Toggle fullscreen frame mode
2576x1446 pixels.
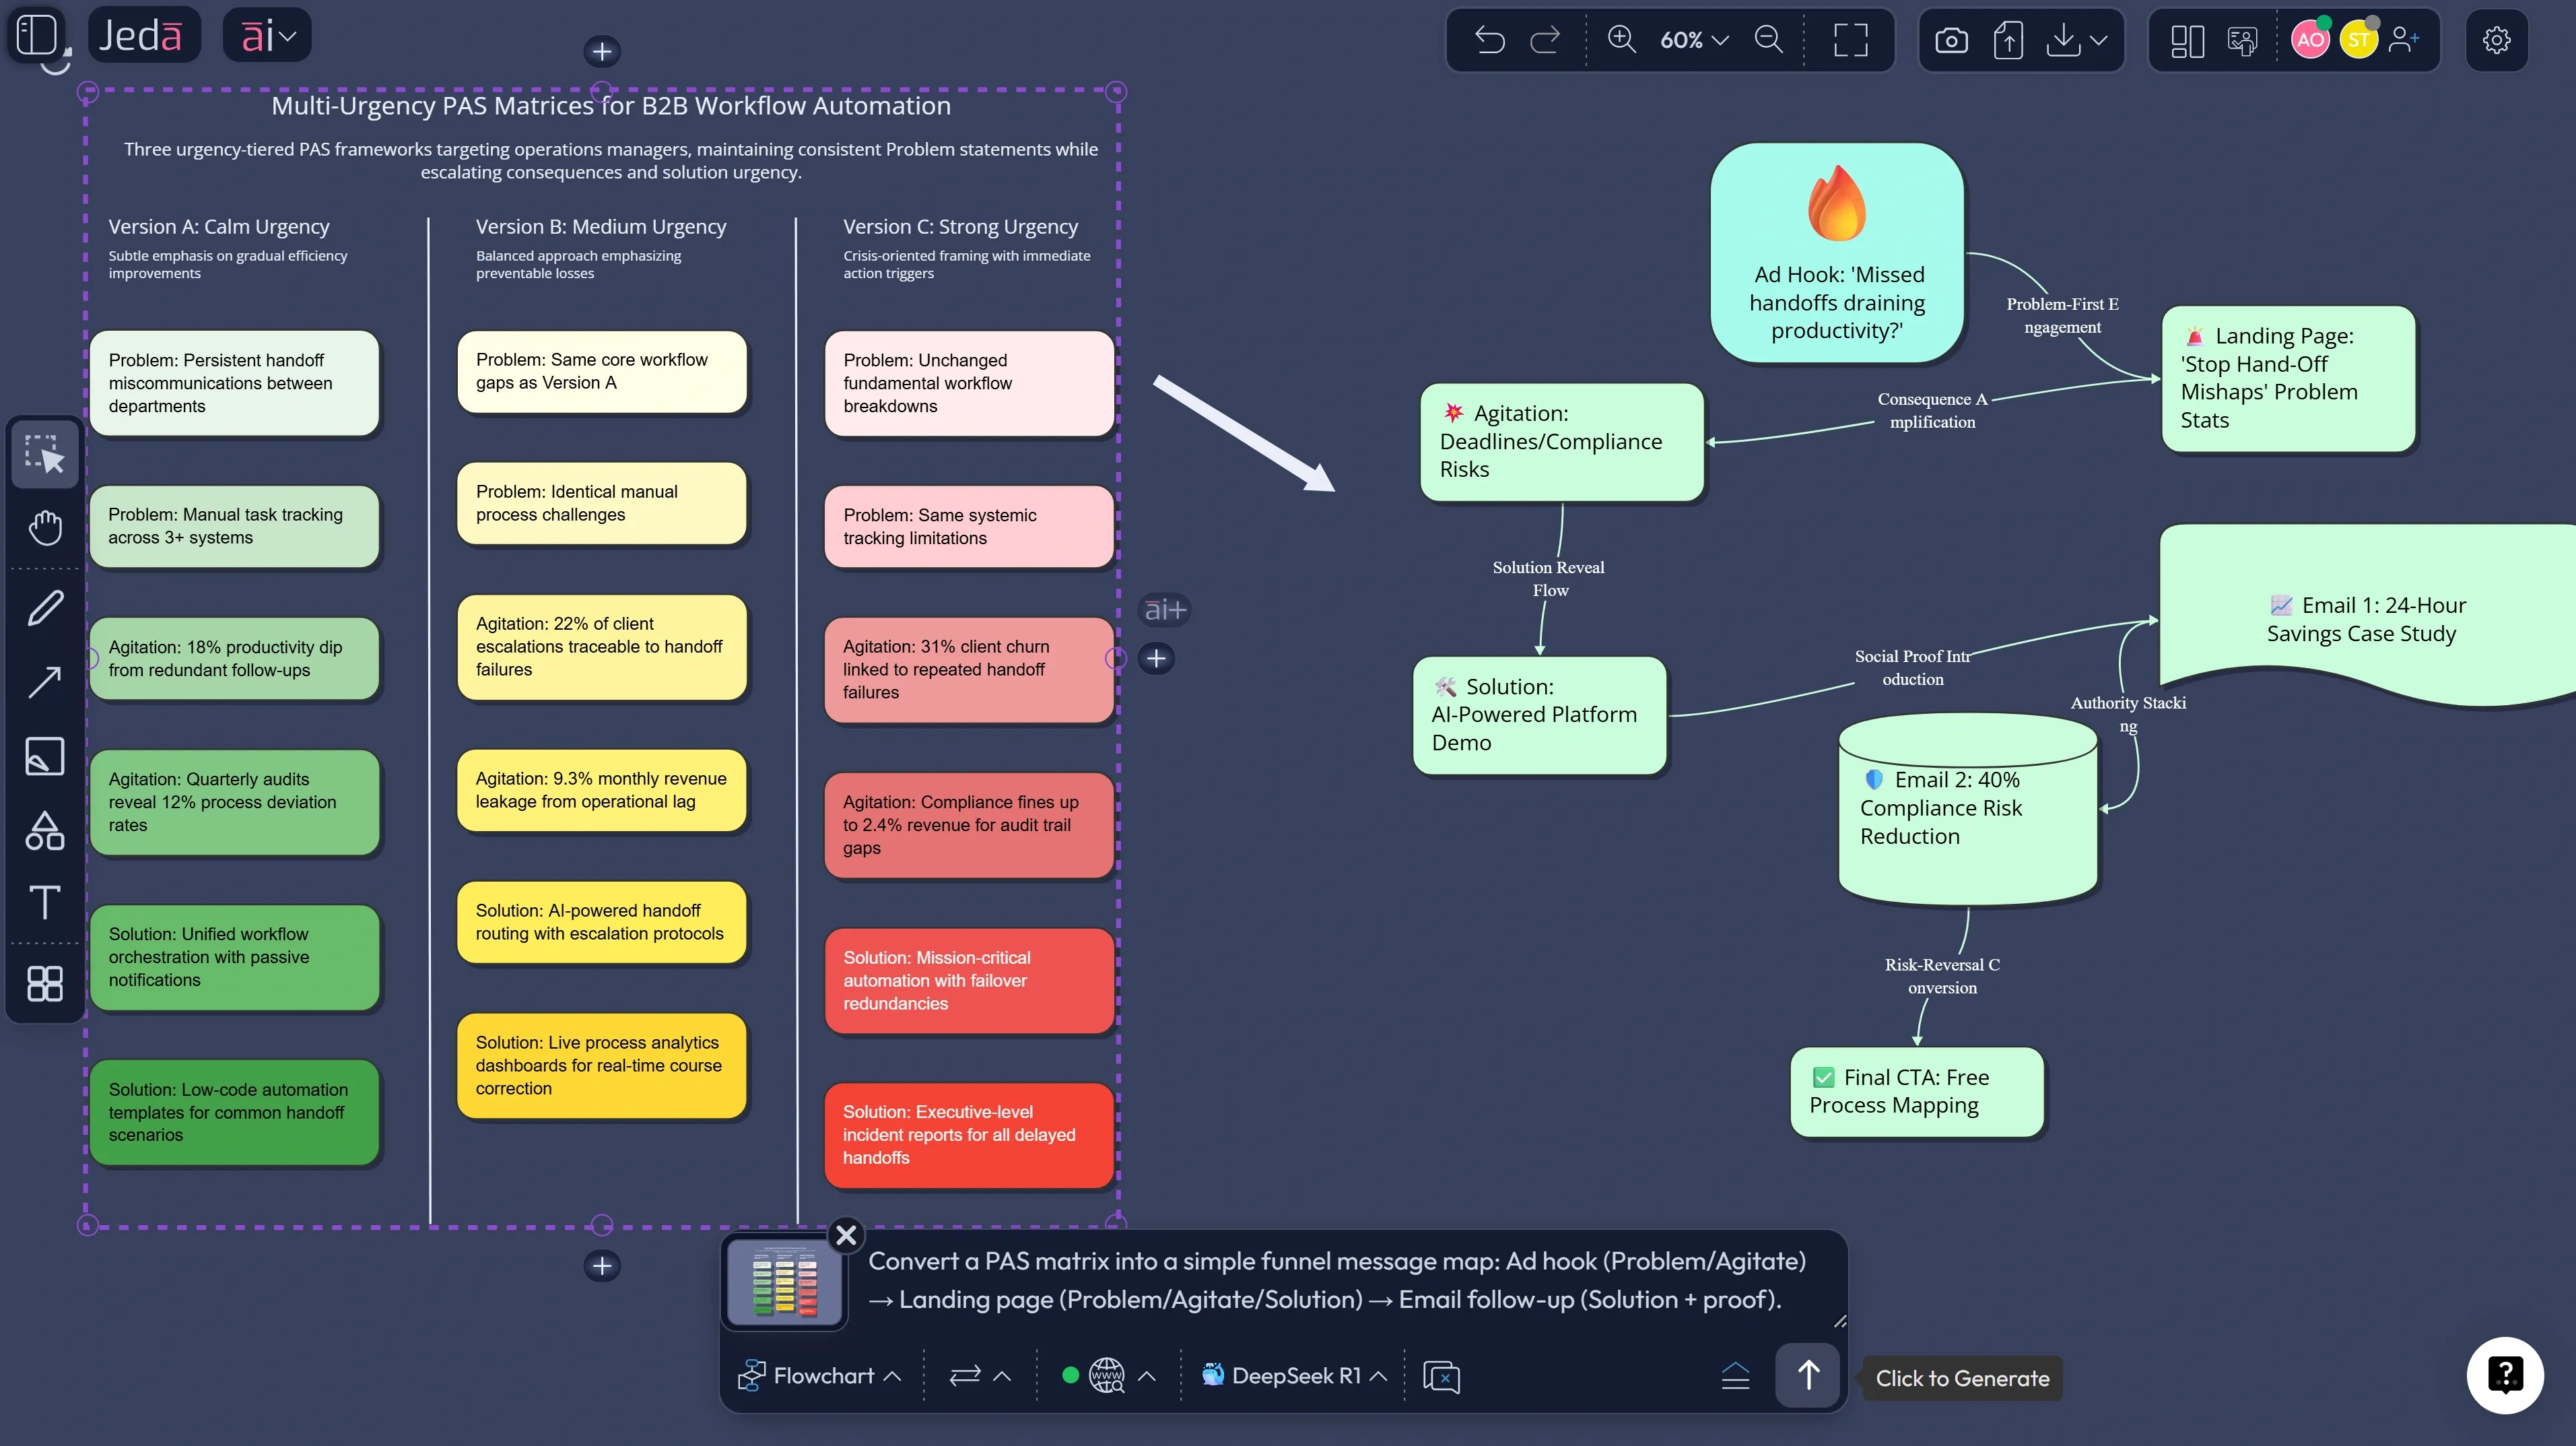click(x=1850, y=40)
